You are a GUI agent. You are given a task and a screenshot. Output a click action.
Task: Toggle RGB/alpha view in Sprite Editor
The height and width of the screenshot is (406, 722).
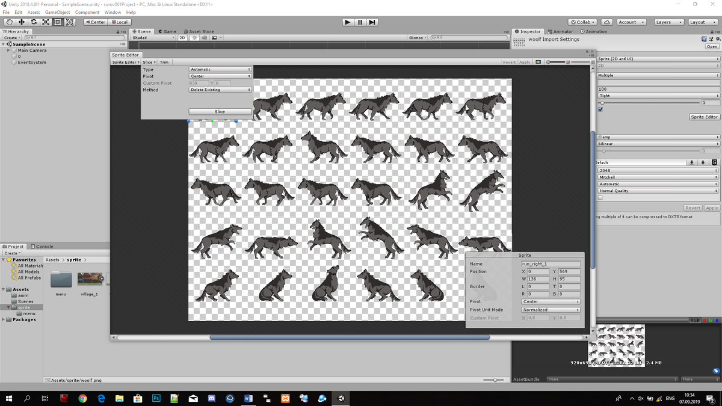pos(538,62)
